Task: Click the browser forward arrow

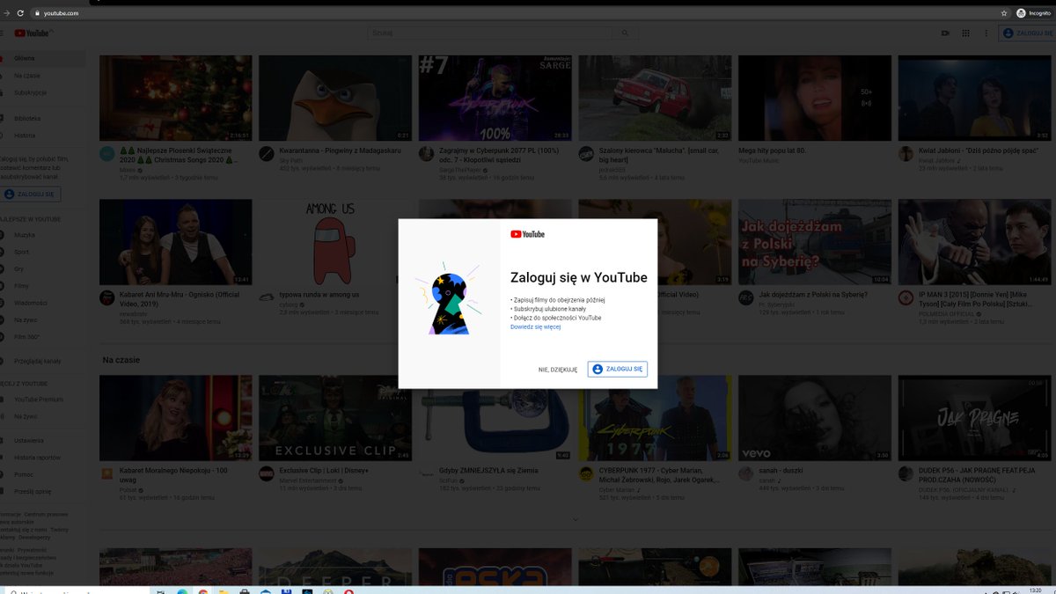Action: coord(6,13)
